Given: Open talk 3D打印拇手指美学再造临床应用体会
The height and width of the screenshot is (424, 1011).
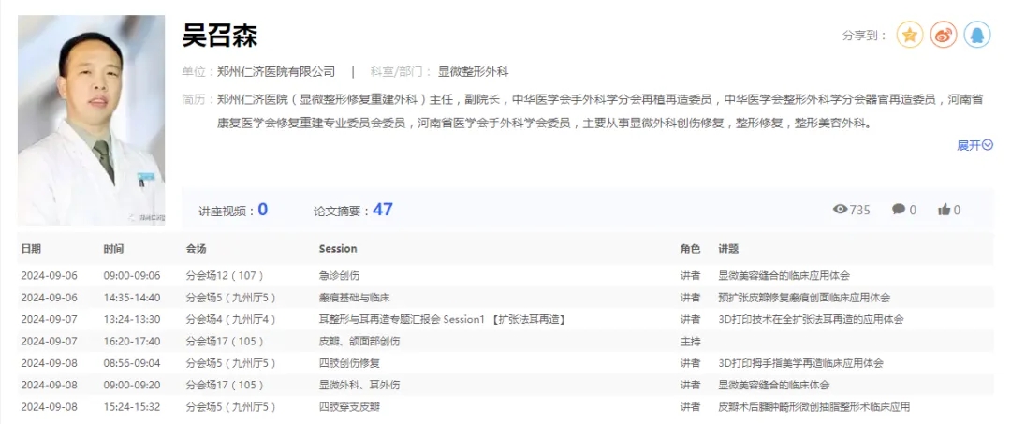Looking at the screenshot, I should tap(800, 363).
